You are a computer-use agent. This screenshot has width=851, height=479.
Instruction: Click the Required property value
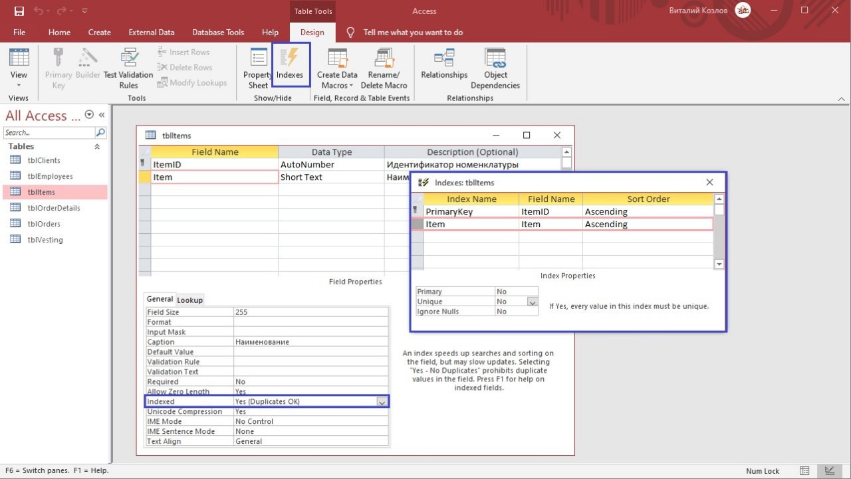[x=310, y=381]
